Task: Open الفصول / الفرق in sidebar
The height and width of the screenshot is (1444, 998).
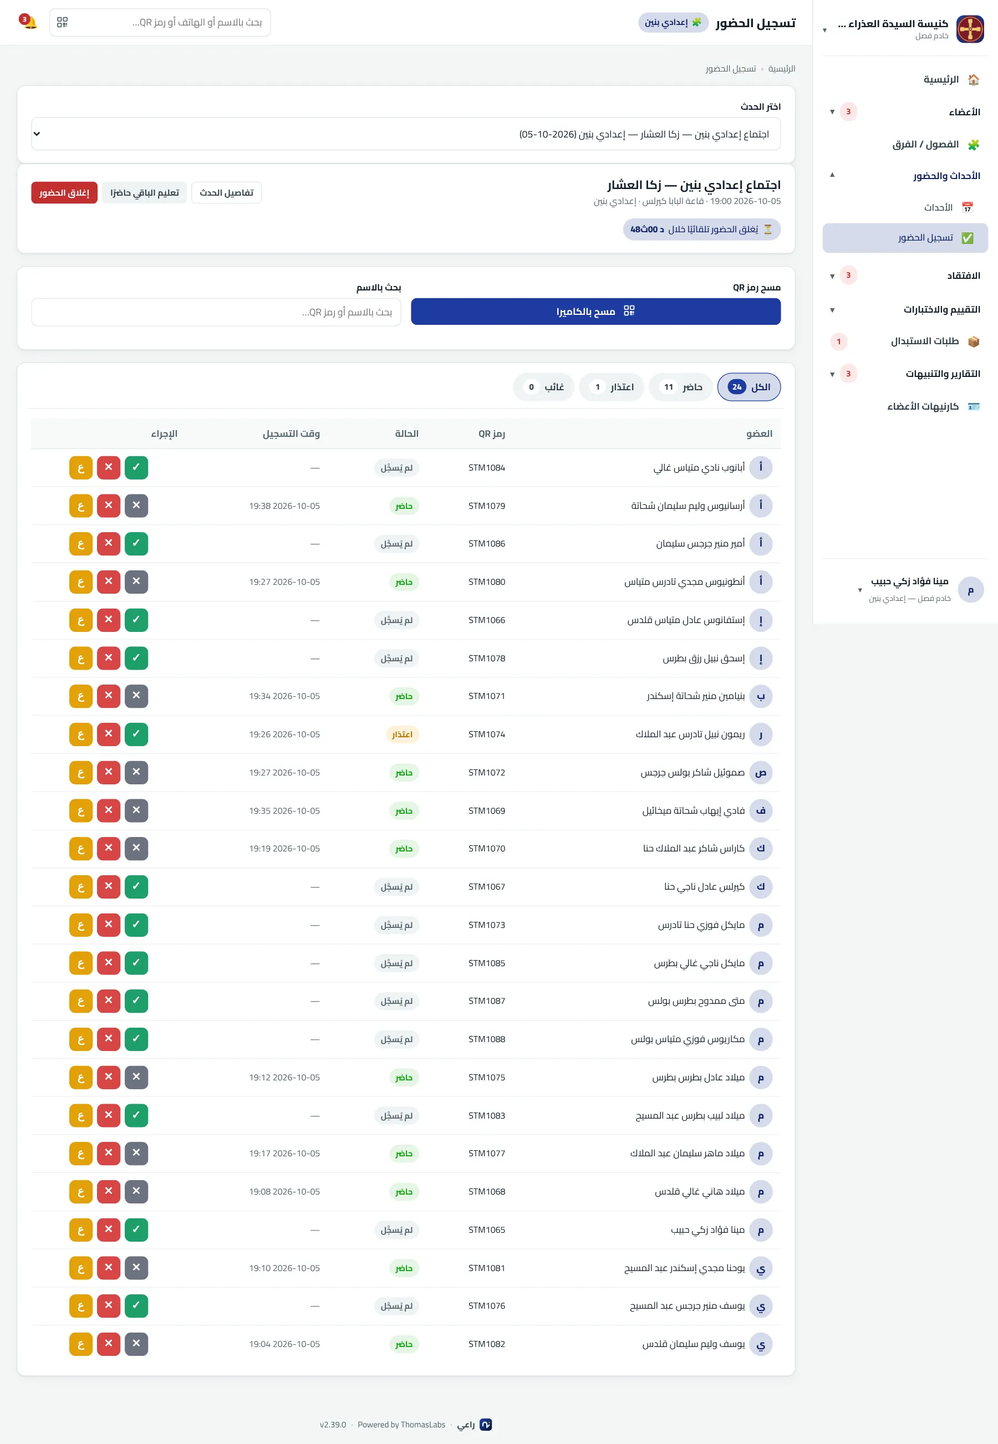Action: point(905,144)
